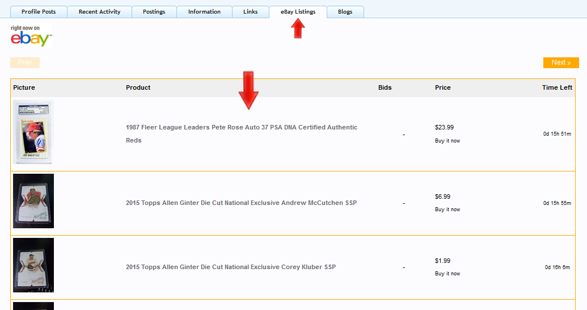The image size is (587, 310).
Task: Click the $23.99 price
Action: pos(445,127)
